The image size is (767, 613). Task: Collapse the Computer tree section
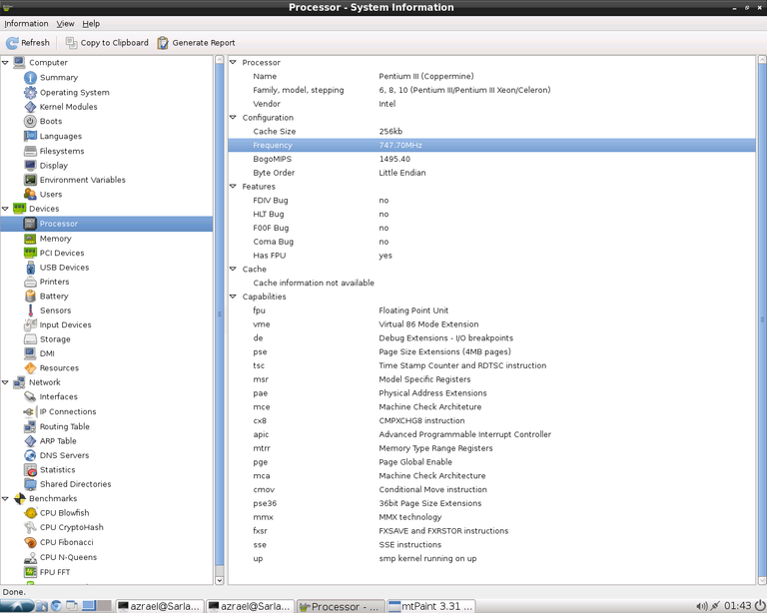coord(6,63)
